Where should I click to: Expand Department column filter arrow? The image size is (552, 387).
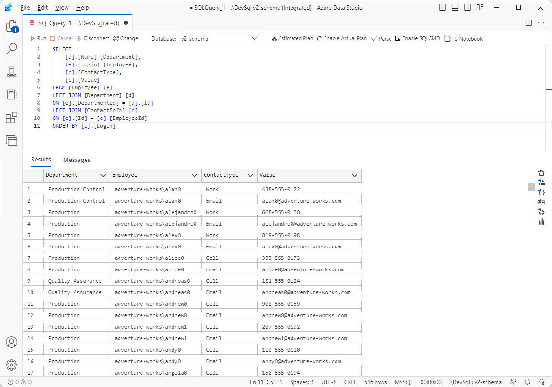tap(103, 175)
